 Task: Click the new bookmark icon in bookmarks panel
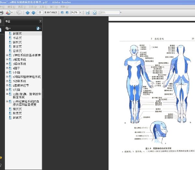pos(38,28)
